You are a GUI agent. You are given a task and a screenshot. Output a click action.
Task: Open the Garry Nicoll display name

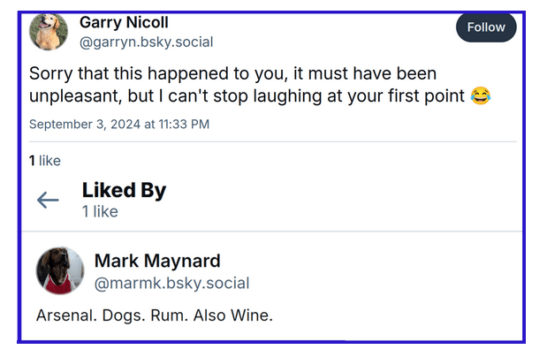124,22
